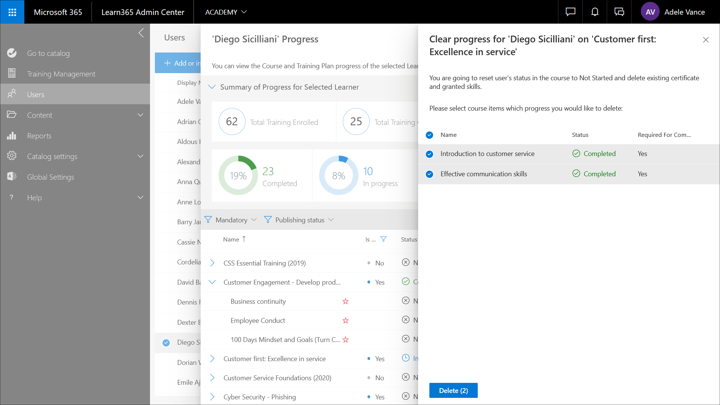Toggle the select-all checkbox beside Name

(430, 135)
